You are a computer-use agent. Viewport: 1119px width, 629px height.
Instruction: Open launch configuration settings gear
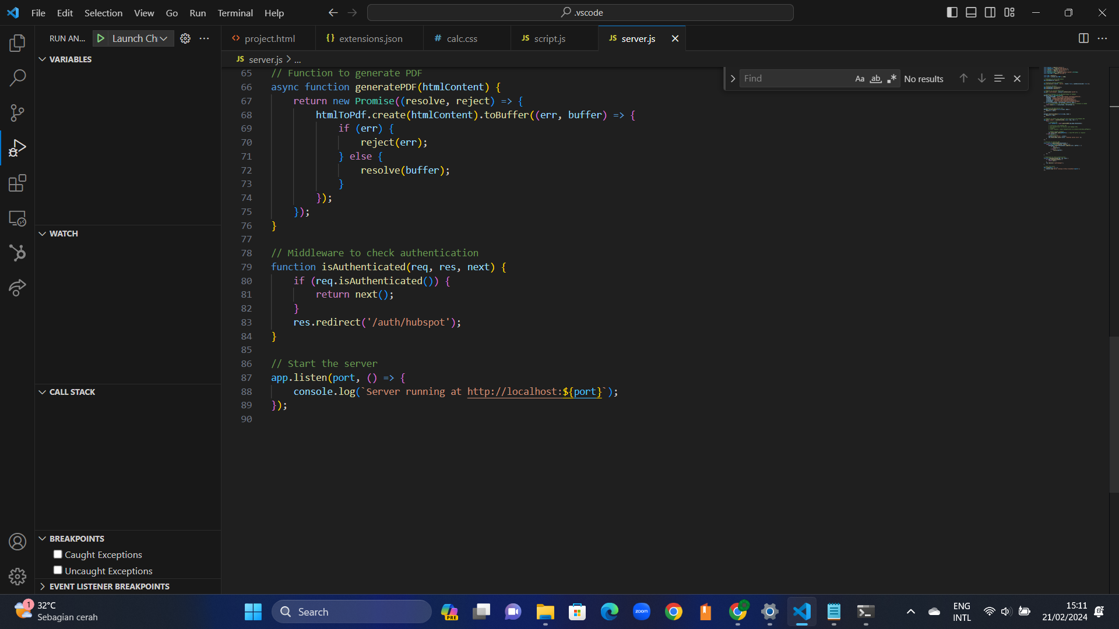pos(185,38)
